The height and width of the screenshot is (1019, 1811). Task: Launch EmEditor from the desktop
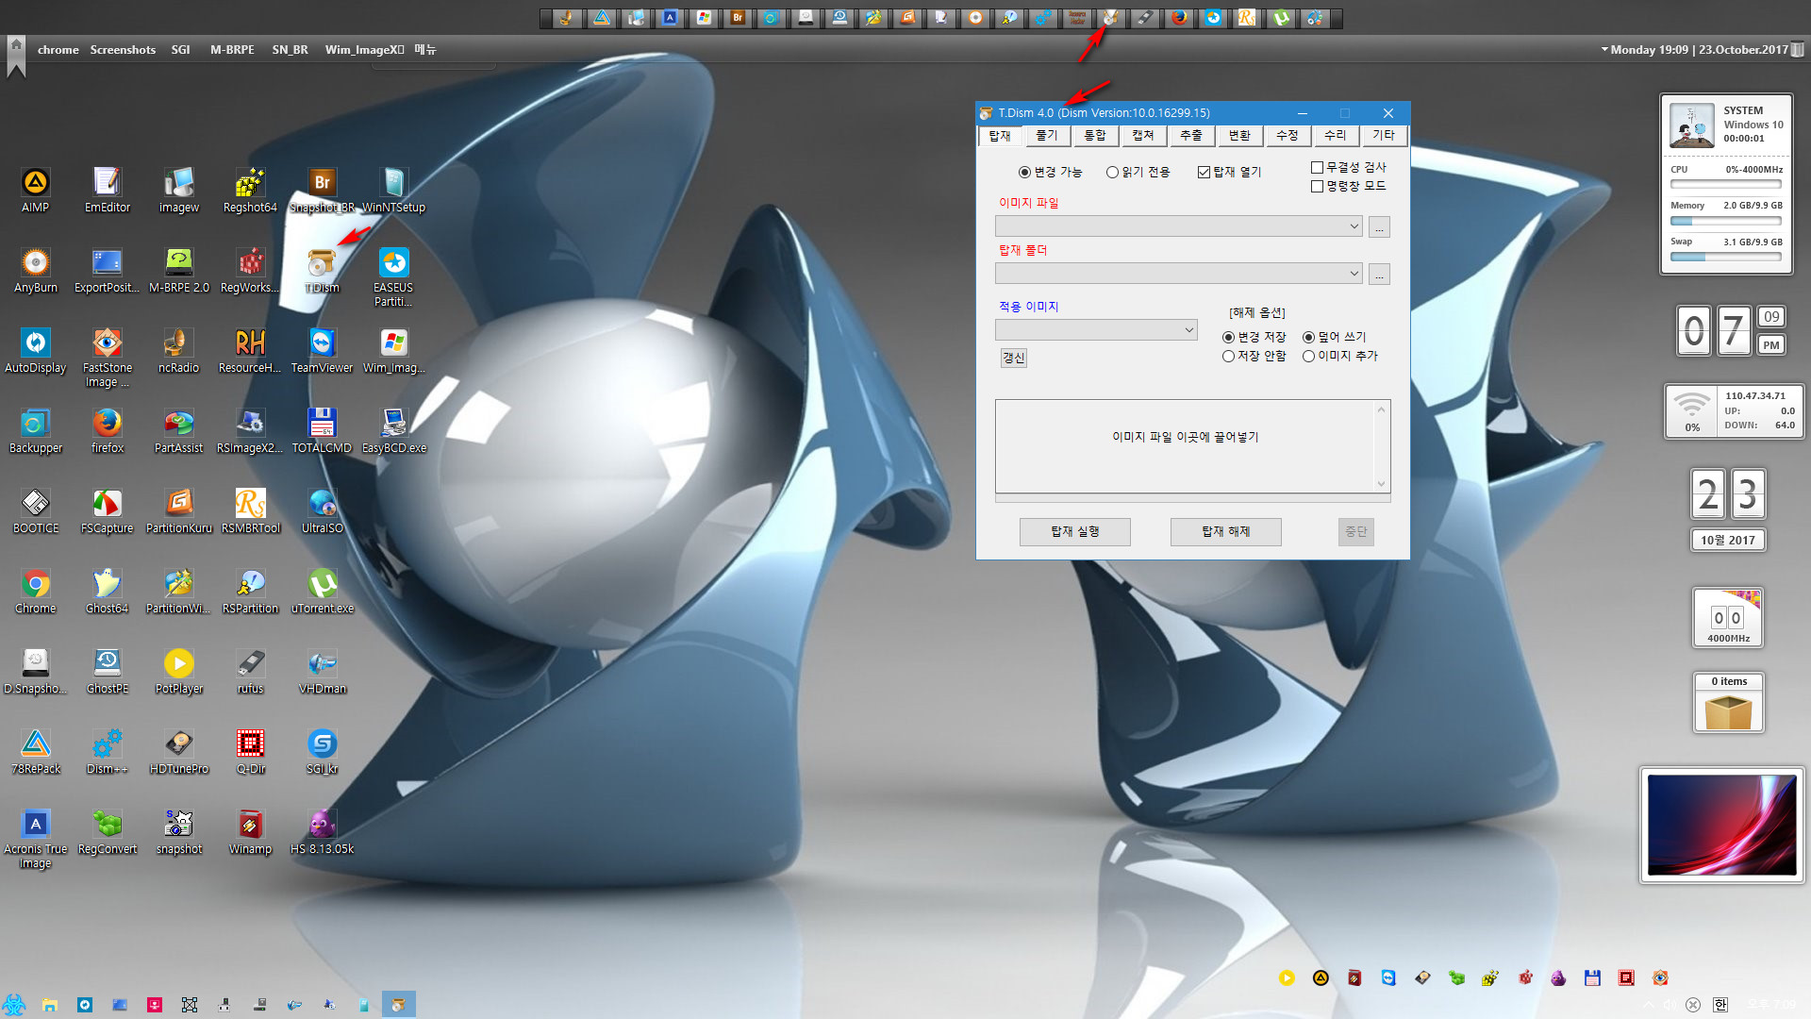108,190
